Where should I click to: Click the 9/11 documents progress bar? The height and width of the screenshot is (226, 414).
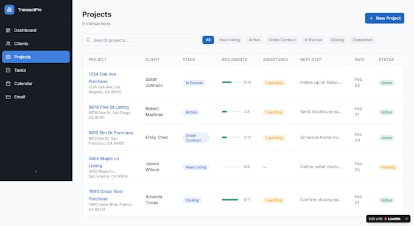(x=231, y=200)
